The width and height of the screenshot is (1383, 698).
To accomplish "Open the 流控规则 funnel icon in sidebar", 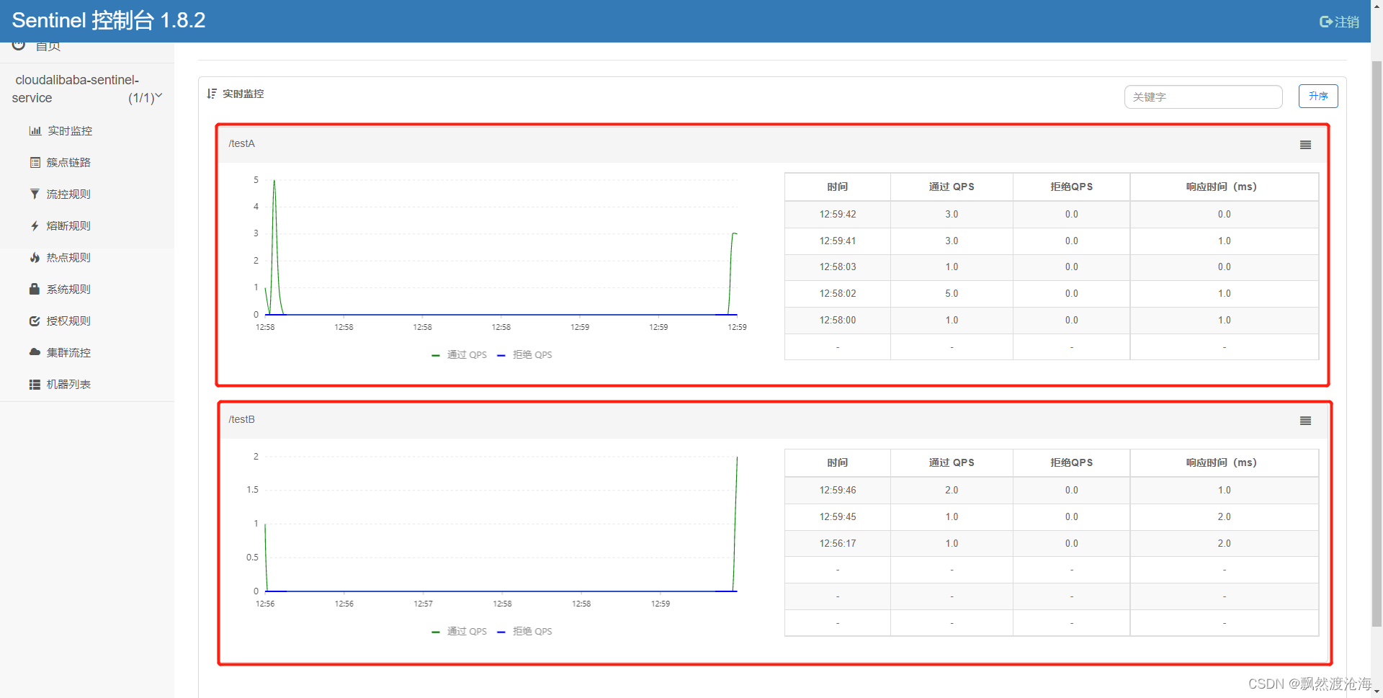I will 35,194.
